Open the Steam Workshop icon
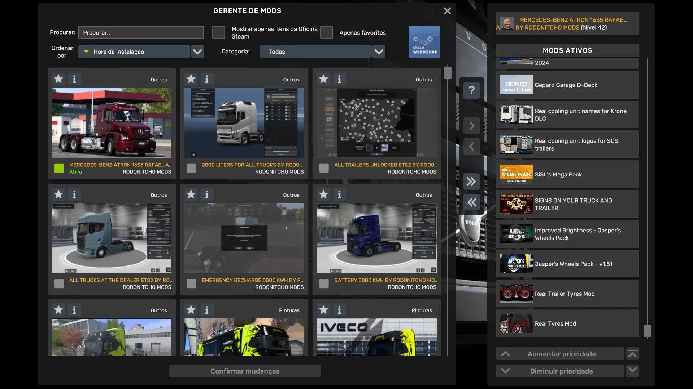Viewport: 693px width, 389px height. pyautogui.click(x=424, y=42)
